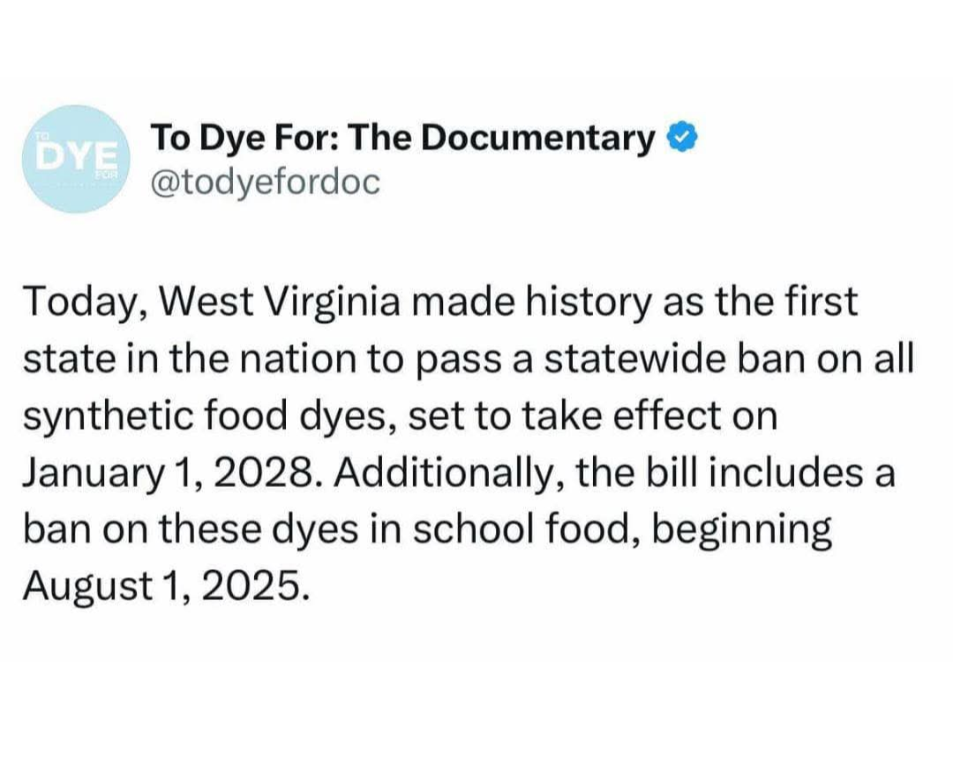Click the @todyefordoc handle

265,182
